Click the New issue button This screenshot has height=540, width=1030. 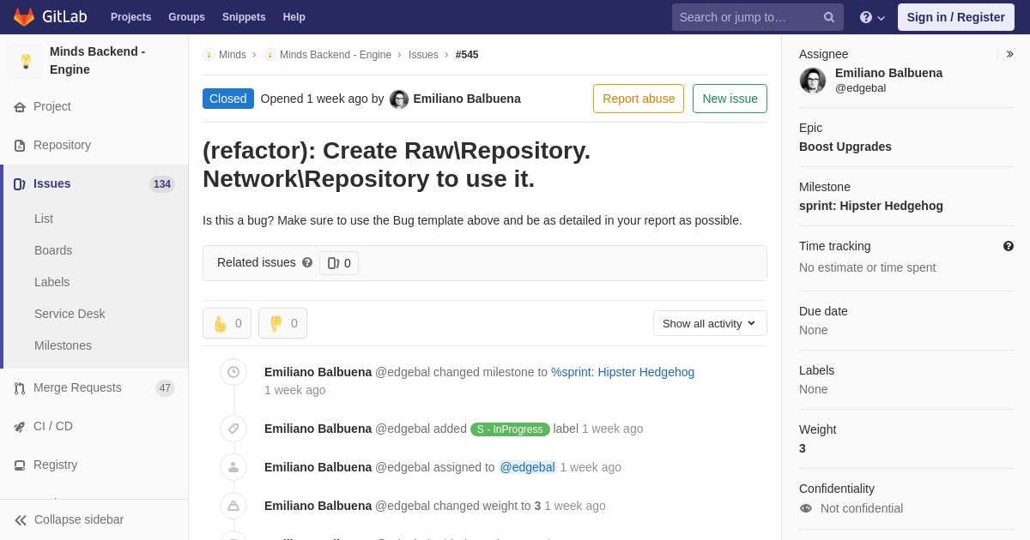pos(730,99)
